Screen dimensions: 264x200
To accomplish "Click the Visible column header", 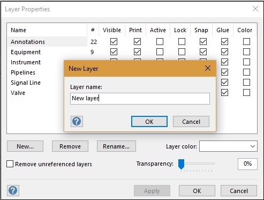I will [112, 30].
